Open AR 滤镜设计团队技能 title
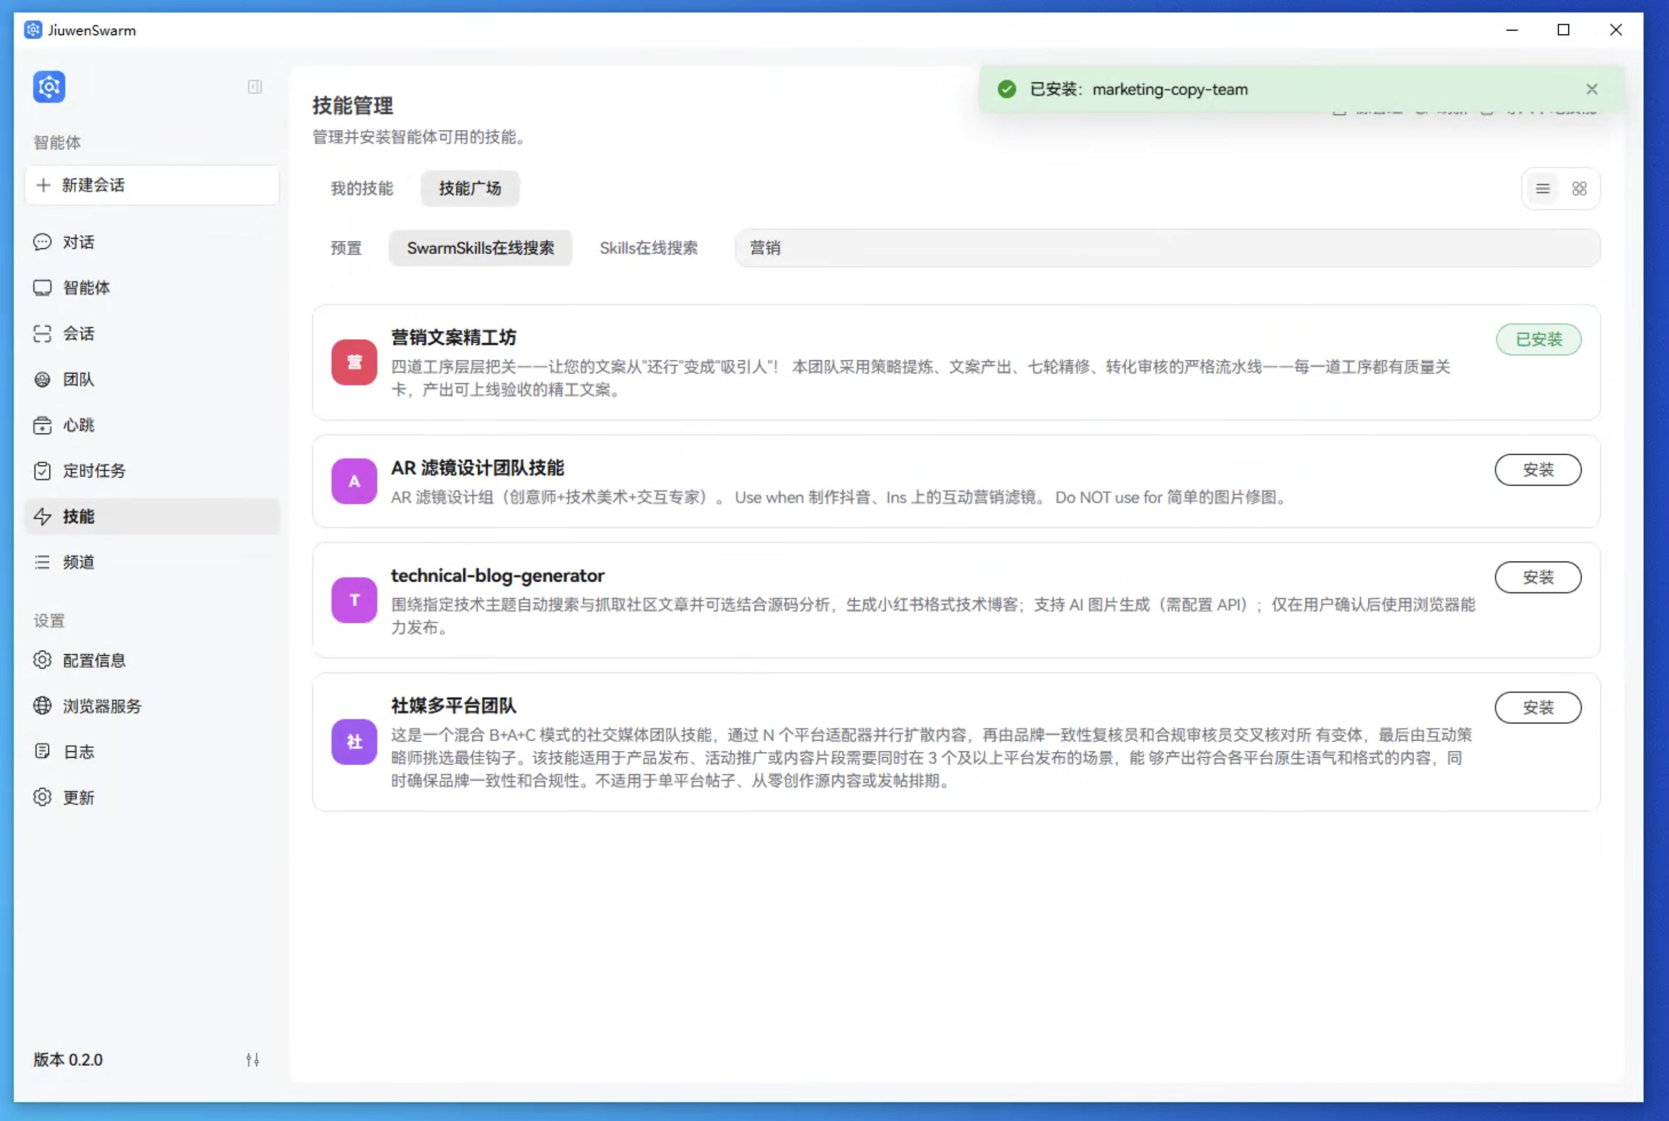Viewport: 1669px width, 1121px height. [x=478, y=467]
